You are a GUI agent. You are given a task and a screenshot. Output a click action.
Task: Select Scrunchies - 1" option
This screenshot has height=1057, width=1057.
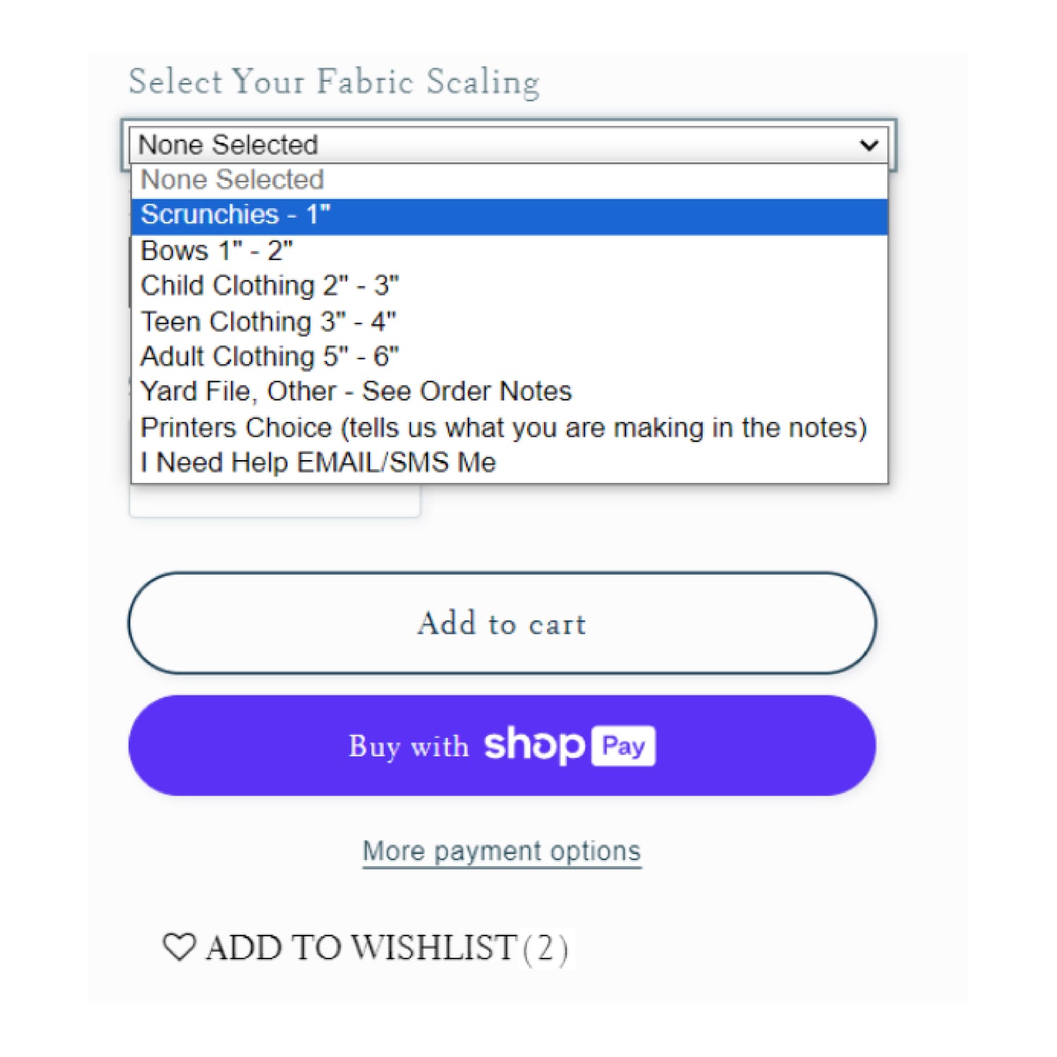509,216
